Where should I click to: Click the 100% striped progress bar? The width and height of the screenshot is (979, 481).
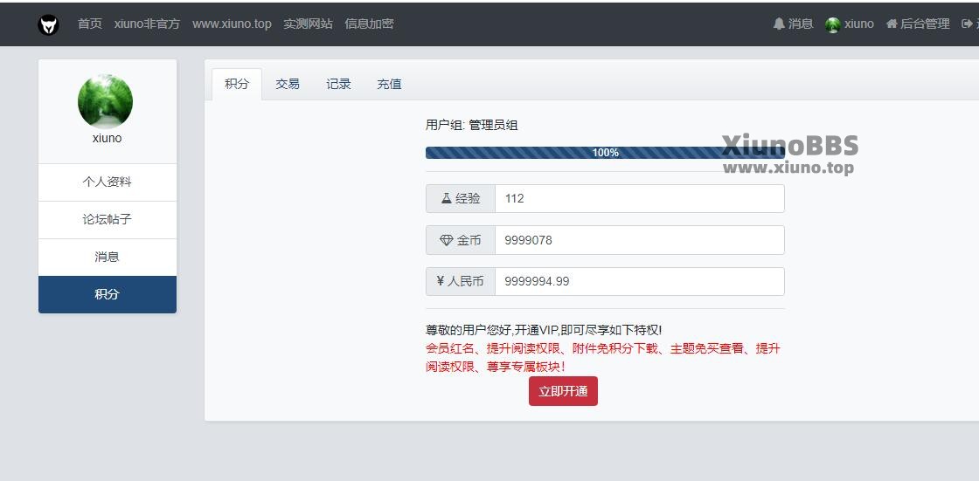(605, 153)
